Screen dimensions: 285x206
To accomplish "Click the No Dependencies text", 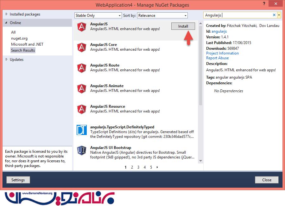I will click(228, 91).
